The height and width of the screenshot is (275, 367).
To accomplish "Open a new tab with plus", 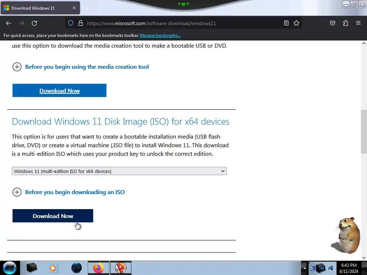I will pos(87,8).
